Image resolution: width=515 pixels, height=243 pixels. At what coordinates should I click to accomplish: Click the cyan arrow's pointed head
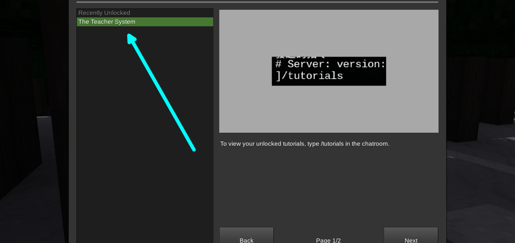131,37
